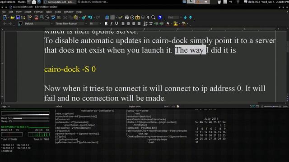Screen dimensions: 289x162
Task: Align text right
Action: pos(134,23)
